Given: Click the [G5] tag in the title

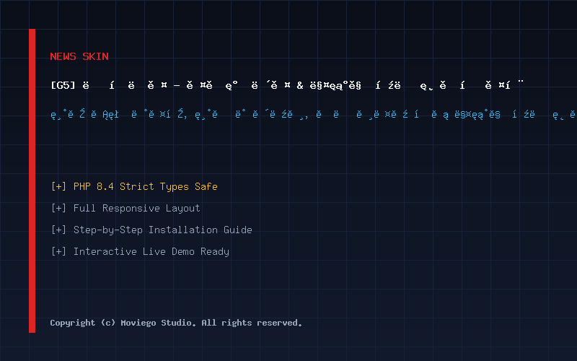Looking at the screenshot, I should (x=63, y=85).
